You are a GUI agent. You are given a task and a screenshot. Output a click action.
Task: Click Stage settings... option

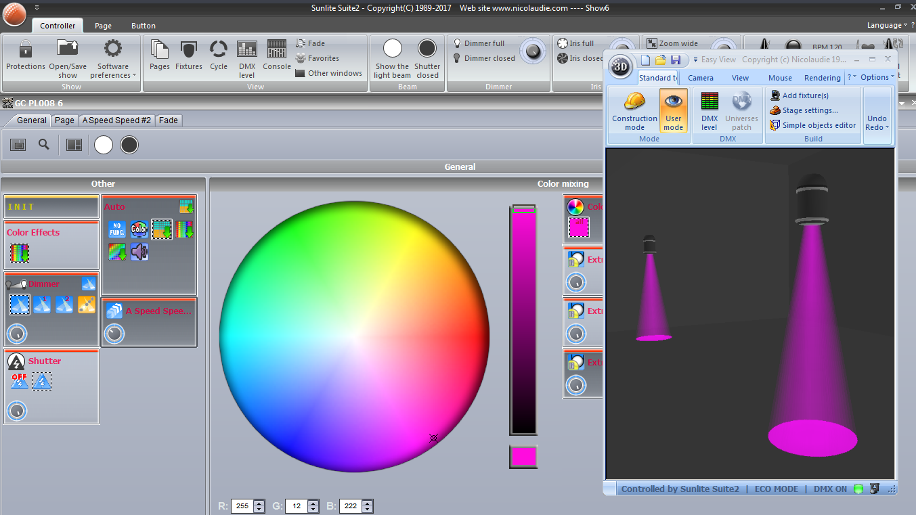(x=810, y=110)
